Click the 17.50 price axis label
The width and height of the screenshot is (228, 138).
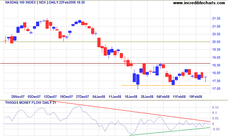point(216,81)
